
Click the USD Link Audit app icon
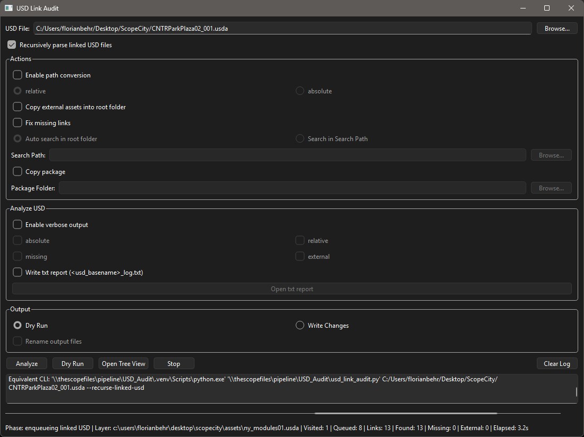tap(8, 8)
